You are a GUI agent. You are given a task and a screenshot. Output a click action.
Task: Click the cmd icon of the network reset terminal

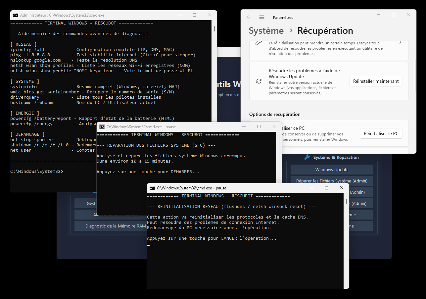click(152, 188)
